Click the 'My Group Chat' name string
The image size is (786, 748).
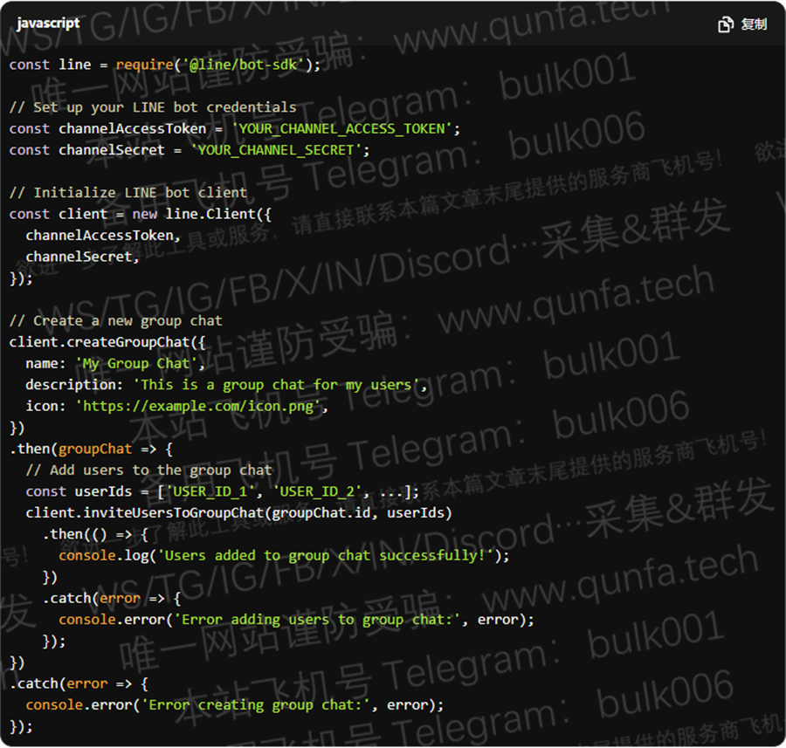click(136, 363)
